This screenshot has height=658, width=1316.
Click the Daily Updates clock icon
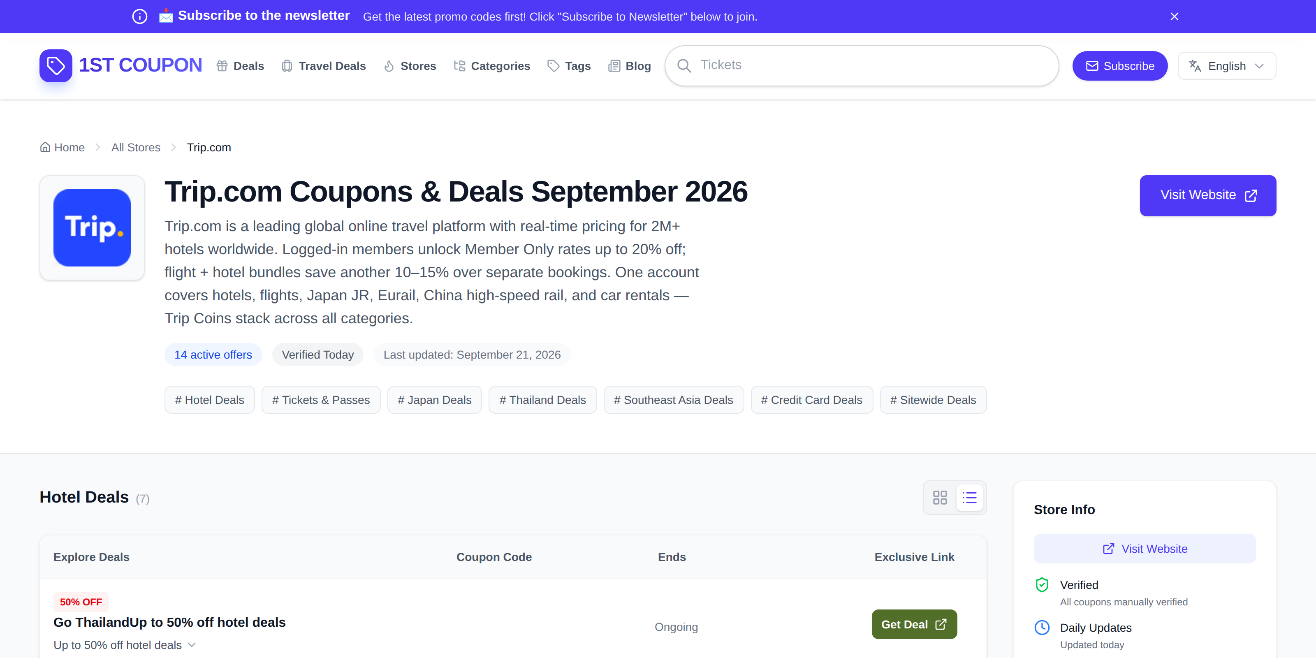pos(1042,627)
